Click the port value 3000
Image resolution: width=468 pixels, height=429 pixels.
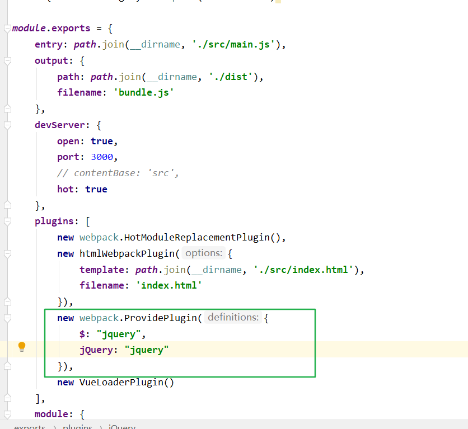102,157
